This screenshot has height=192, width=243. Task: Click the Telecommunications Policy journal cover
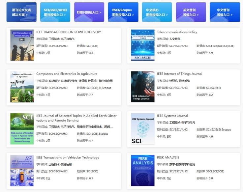pyautogui.click(x=142, y=45)
